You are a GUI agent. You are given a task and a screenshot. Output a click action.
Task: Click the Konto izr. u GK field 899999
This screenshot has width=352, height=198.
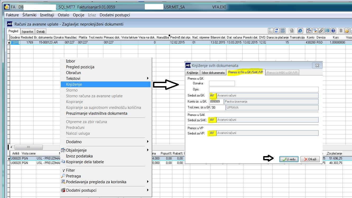click(216, 102)
